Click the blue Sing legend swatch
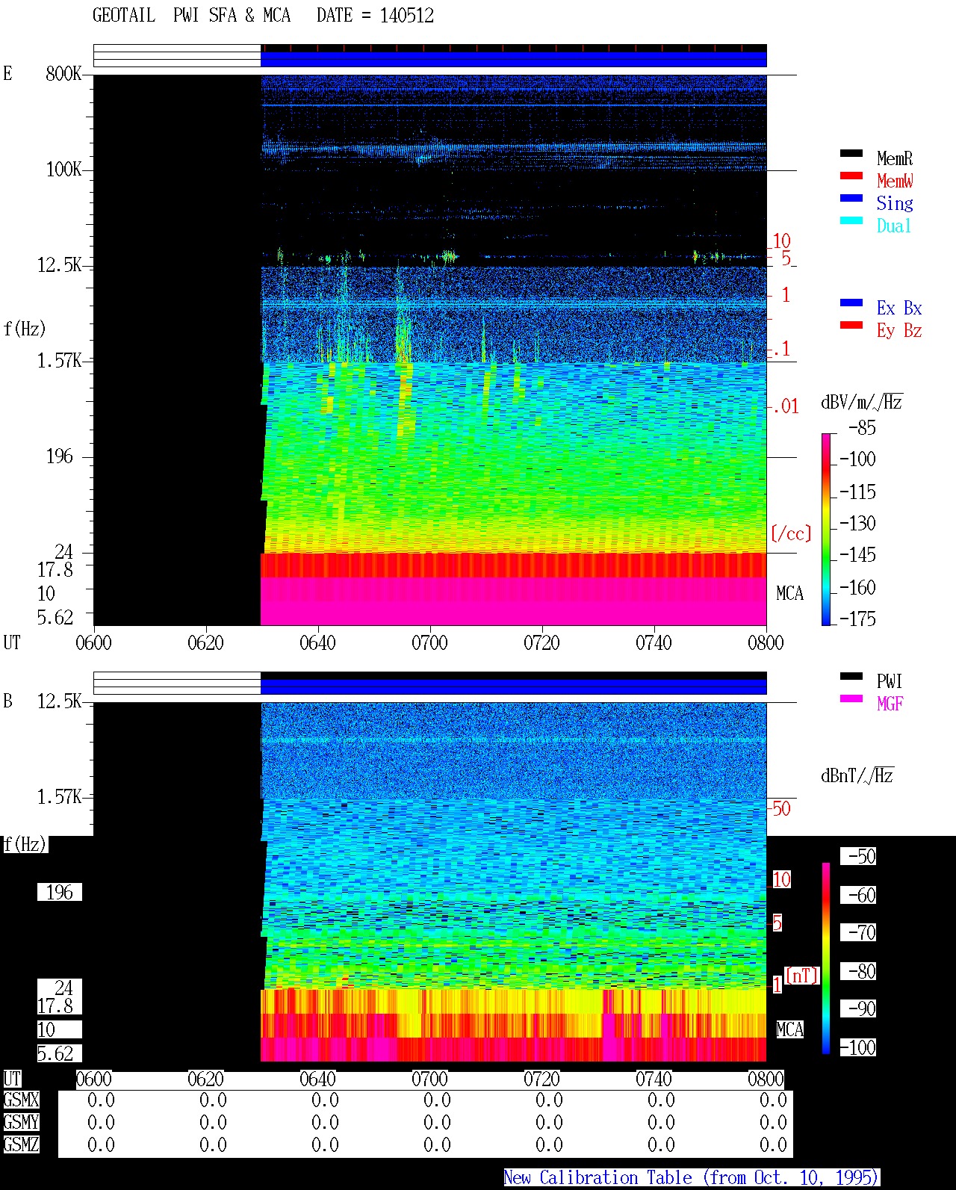 pos(851,198)
